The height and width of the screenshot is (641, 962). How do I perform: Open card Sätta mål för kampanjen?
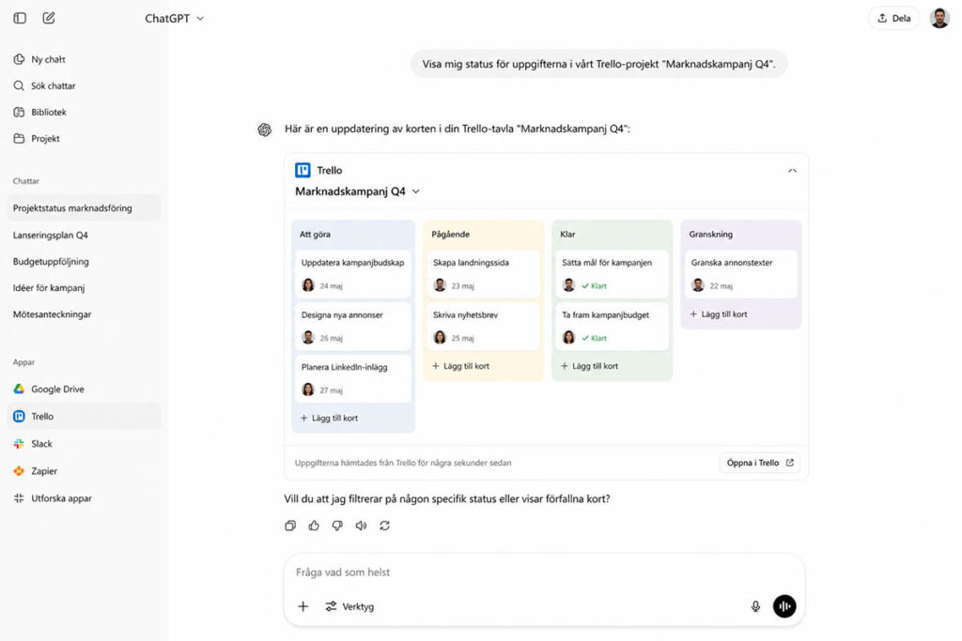click(612, 273)
